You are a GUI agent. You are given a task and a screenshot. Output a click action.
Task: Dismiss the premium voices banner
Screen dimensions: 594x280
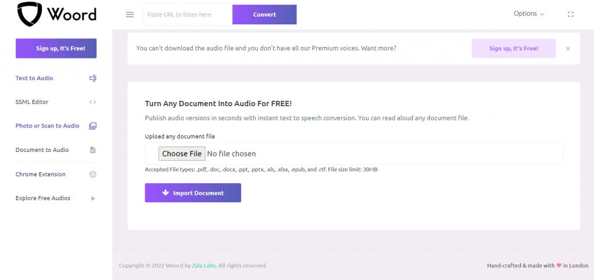[x=568, y=49]
